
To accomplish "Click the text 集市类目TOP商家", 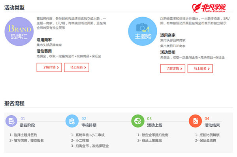I will click(x=173, y=46).
